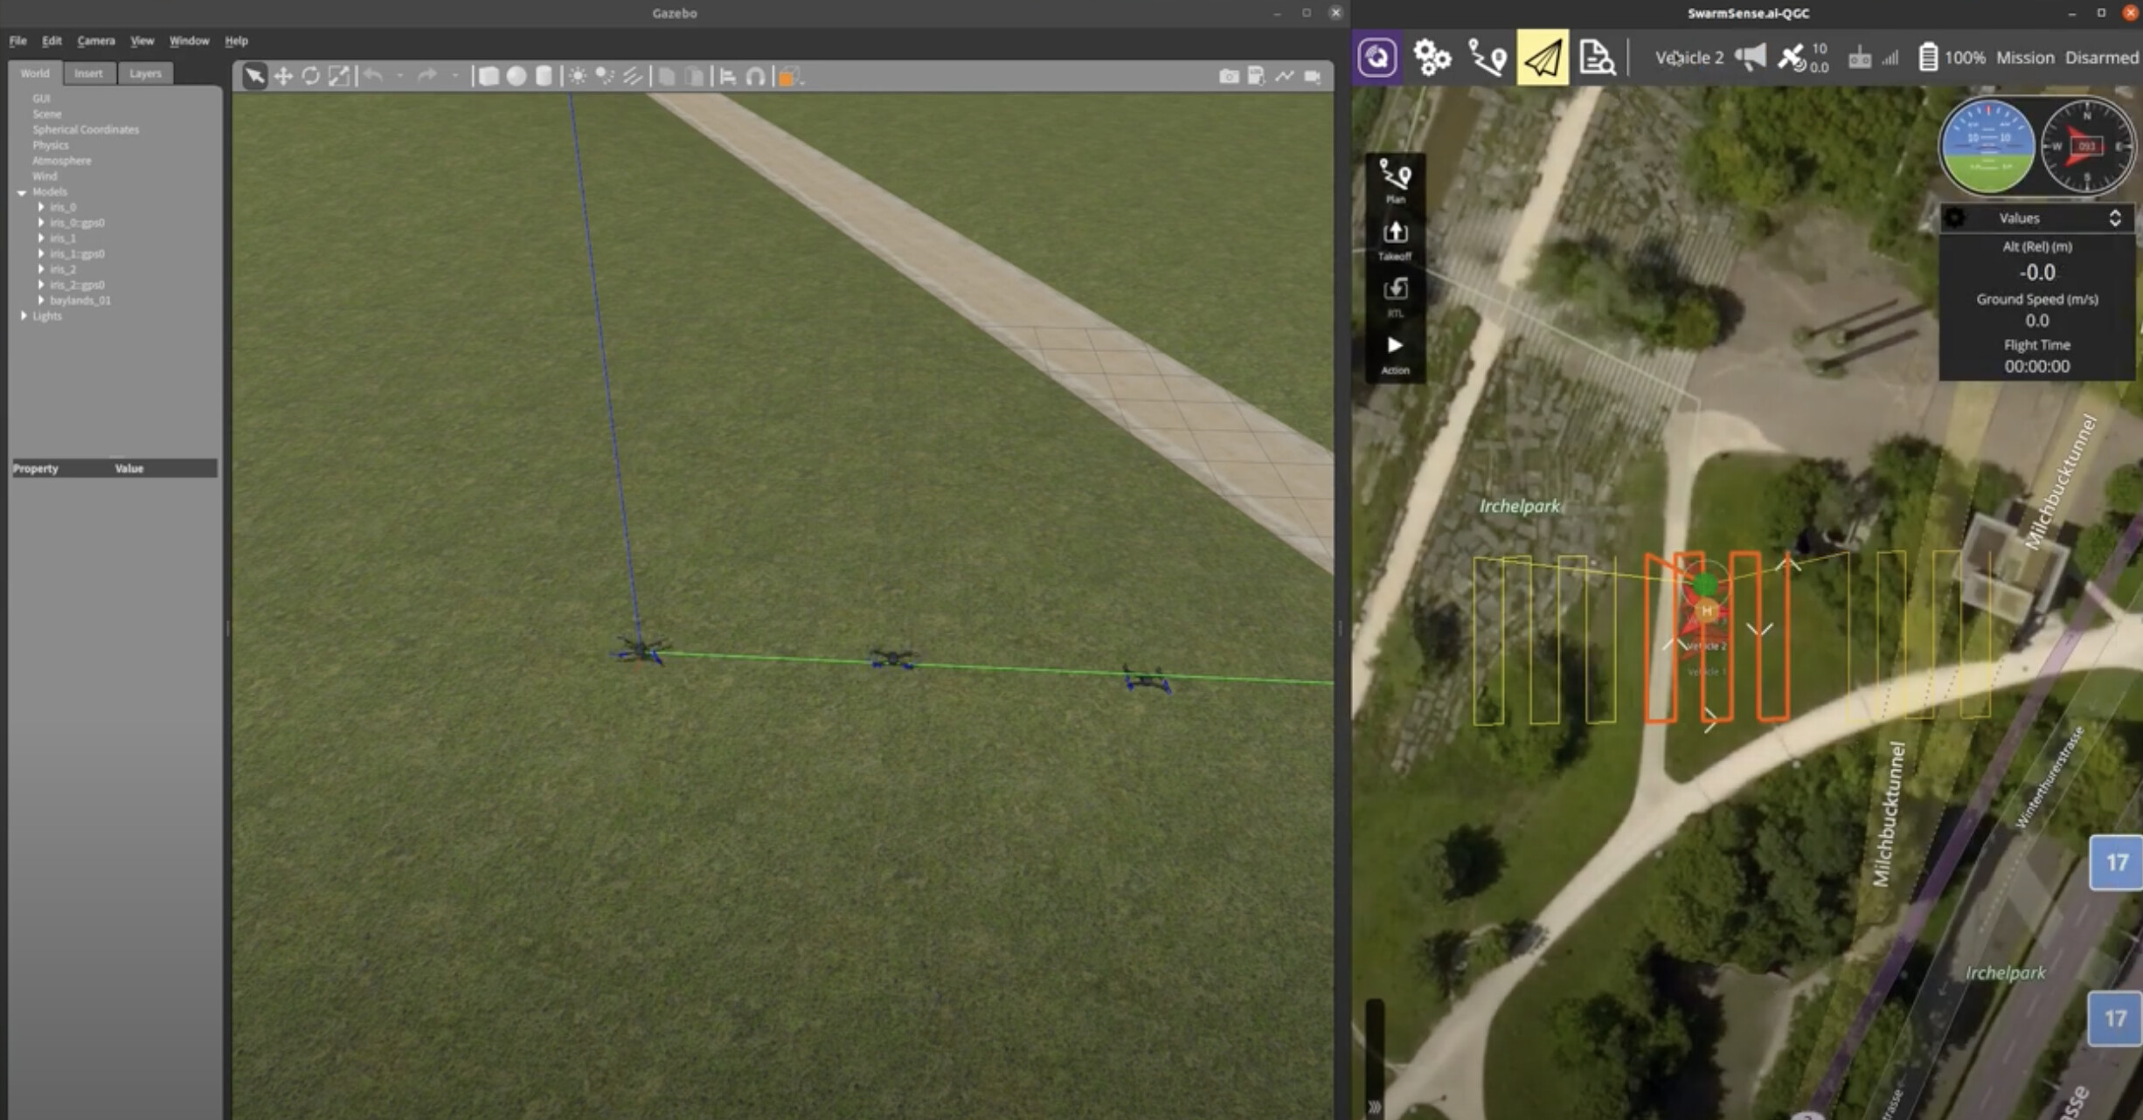Click the align tool in Gazebo toolbar

[x=728, y=77]
